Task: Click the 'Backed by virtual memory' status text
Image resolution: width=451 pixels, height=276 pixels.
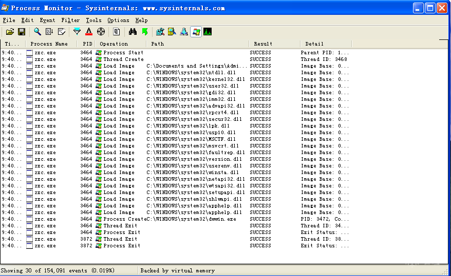Action: click(177, 270)
